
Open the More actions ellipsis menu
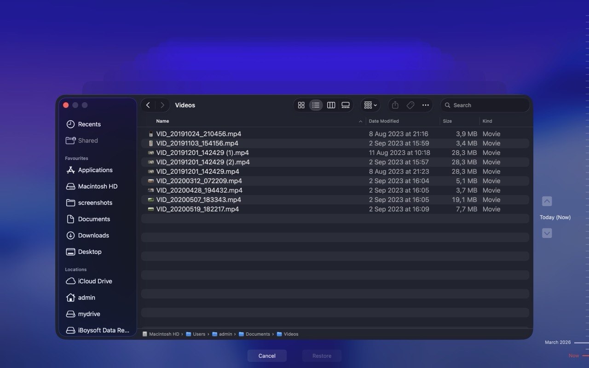pos(426,105)
